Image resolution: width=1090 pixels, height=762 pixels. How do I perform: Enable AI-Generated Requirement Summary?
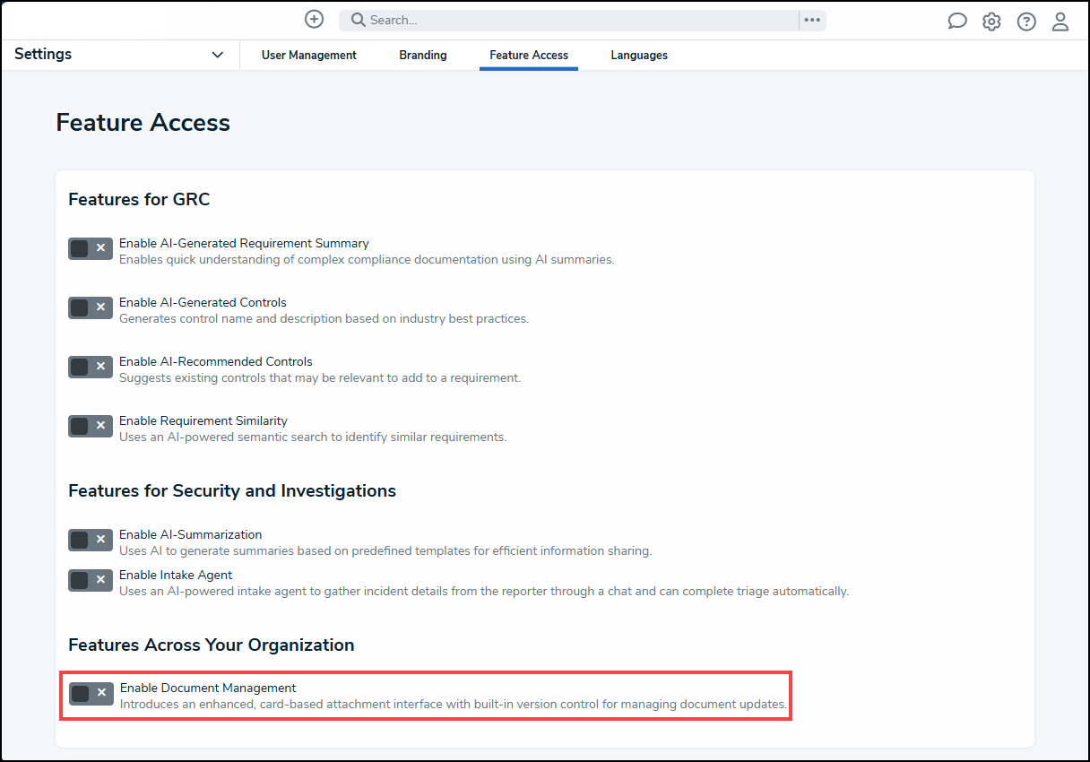90,248
